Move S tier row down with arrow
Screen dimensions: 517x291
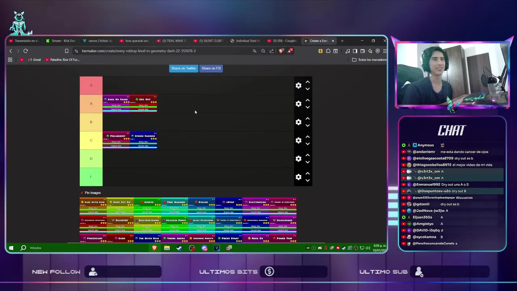pos(307,89)
